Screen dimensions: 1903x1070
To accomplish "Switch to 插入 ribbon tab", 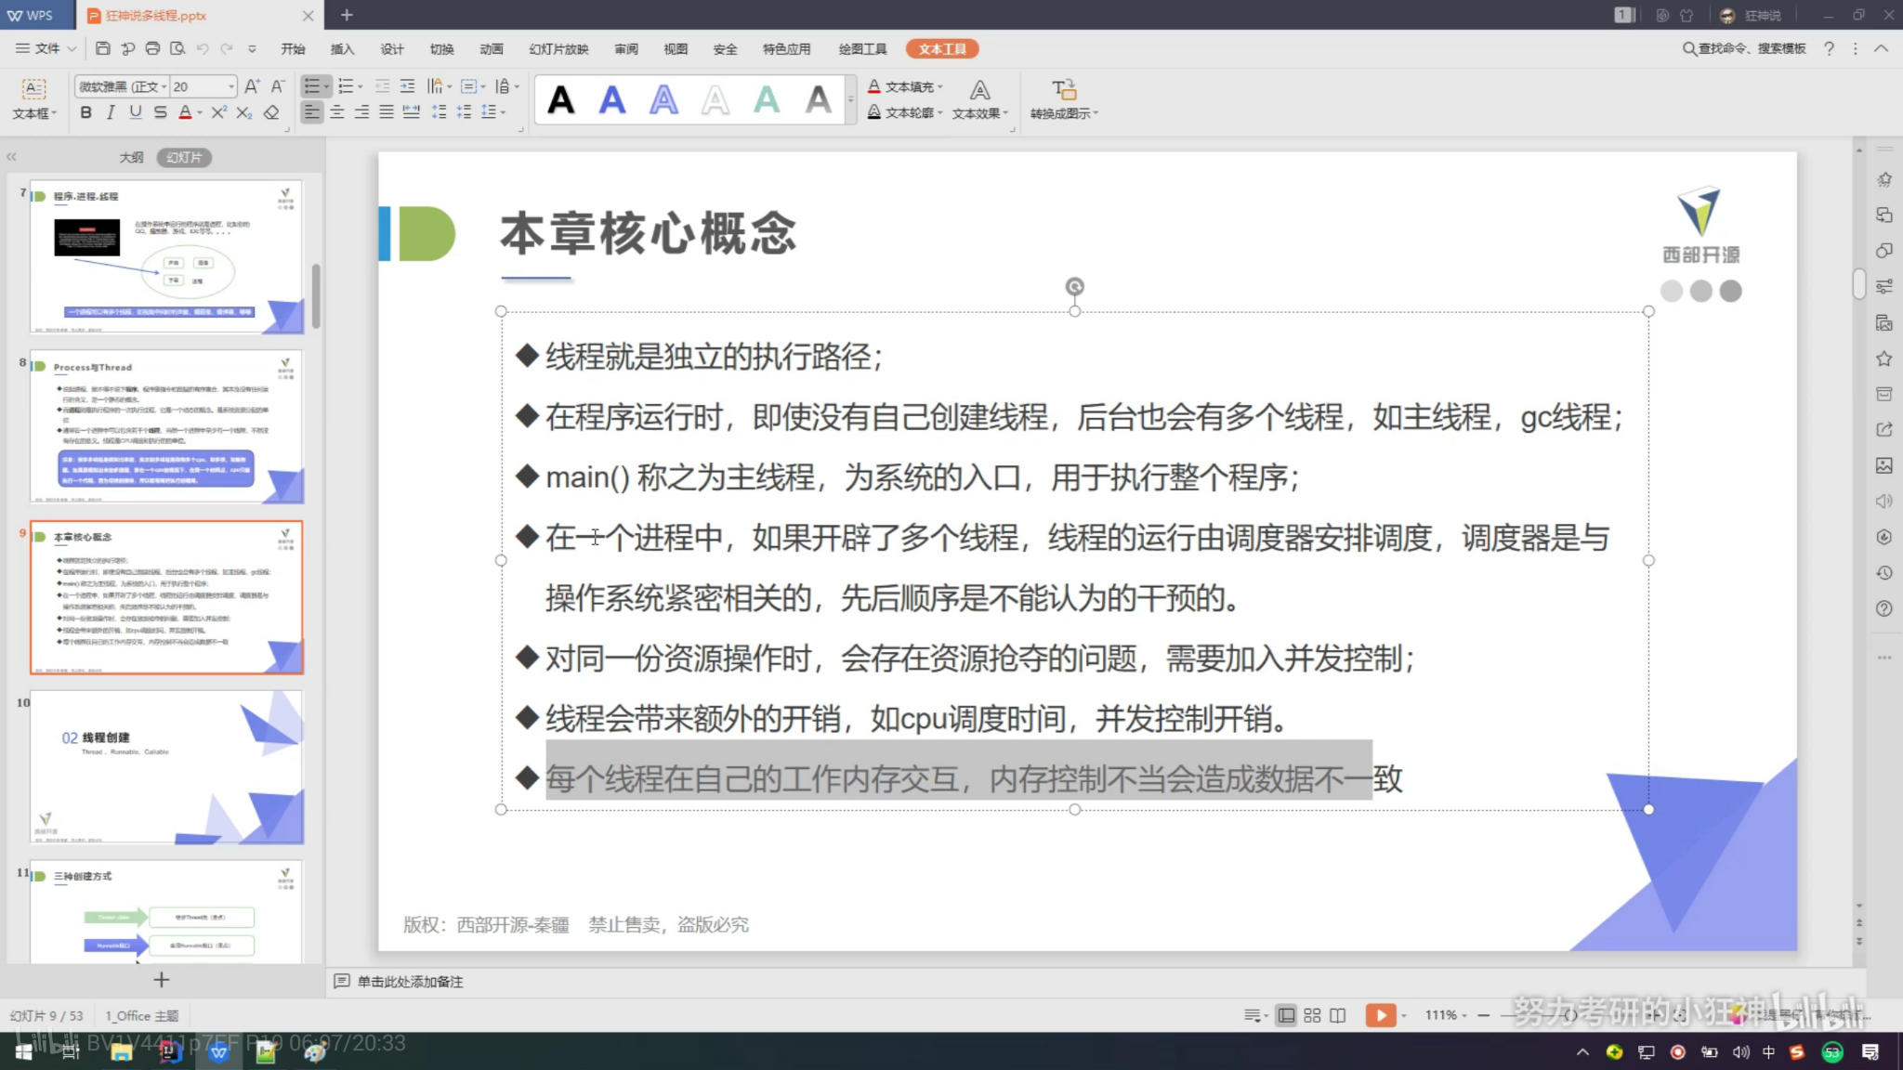I will click(342, 48).
